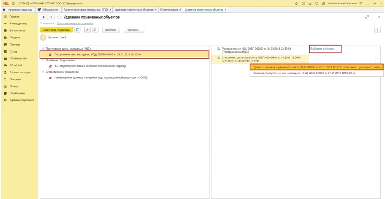The width and height of the screenshot is (385, 199).
Task: Open Операции section in sidebar
Action: [16, 80]
